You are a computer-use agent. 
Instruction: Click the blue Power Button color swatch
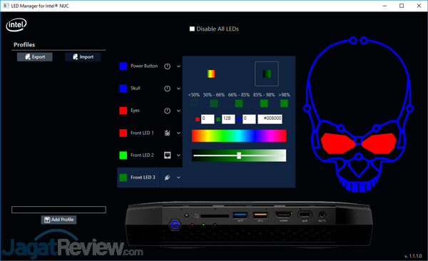[x=123, y=66]
